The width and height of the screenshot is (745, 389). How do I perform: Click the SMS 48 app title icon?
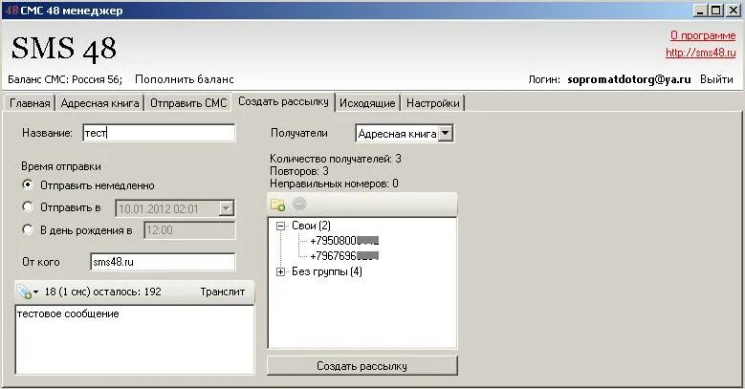coord(11,11)
